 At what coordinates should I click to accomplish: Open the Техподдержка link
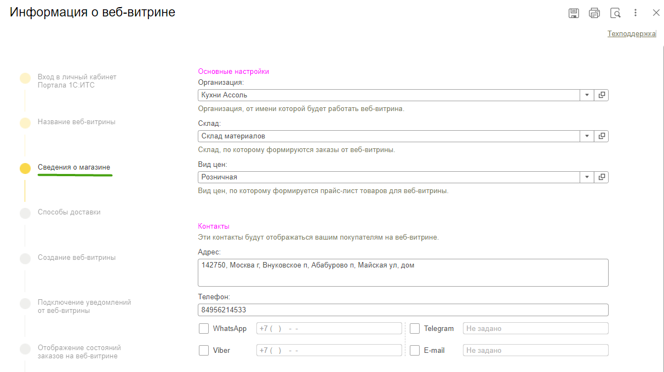pos(631,34)
